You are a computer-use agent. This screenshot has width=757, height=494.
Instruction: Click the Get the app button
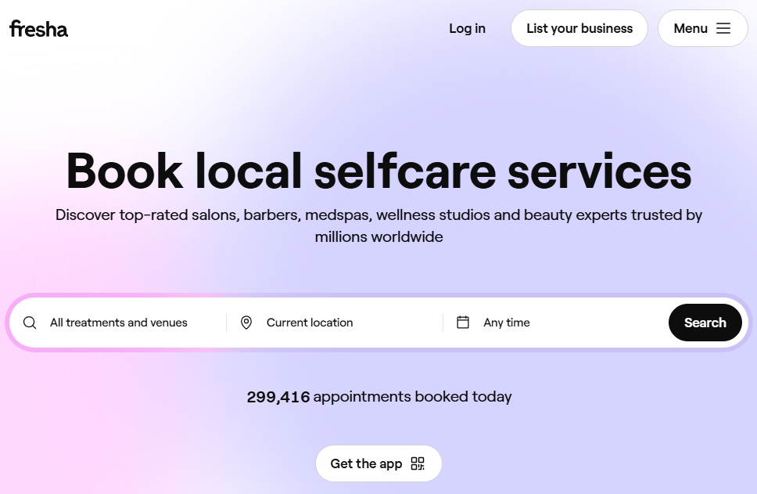pyautogui.click(x=366, y=463)
